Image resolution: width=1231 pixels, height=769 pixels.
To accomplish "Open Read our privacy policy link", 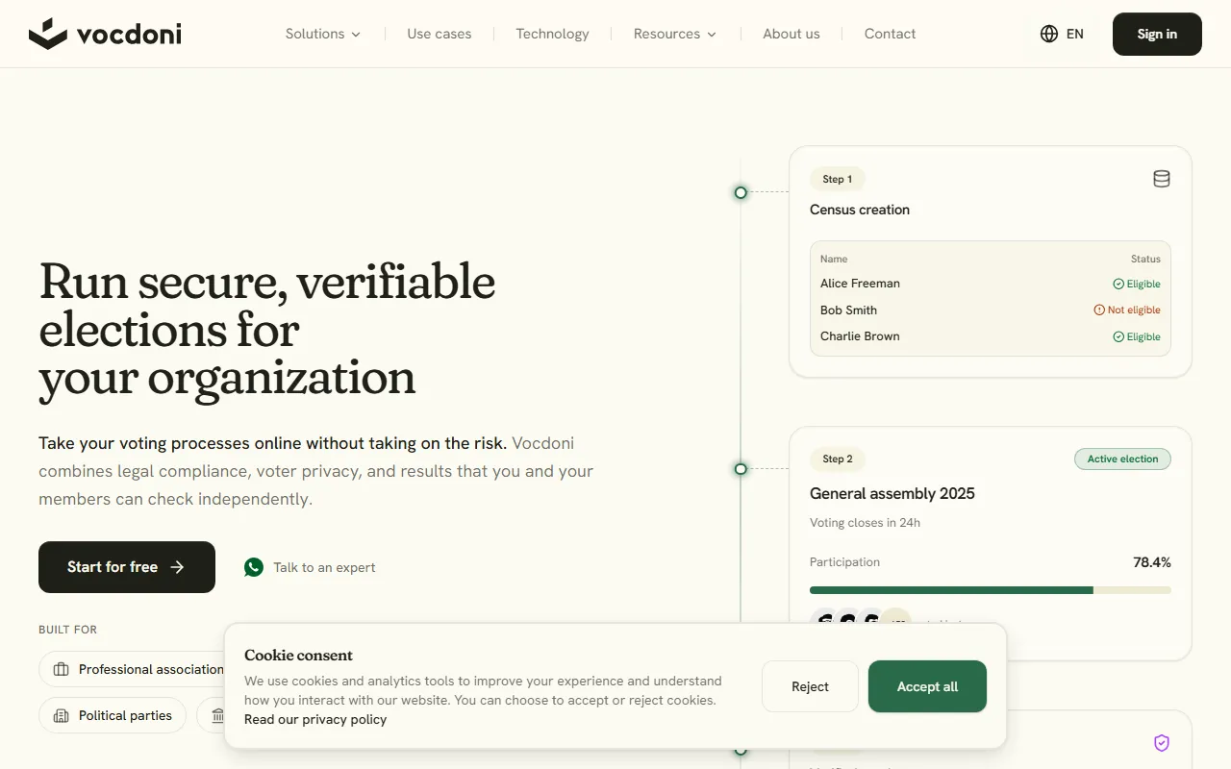I will (315, 719).
